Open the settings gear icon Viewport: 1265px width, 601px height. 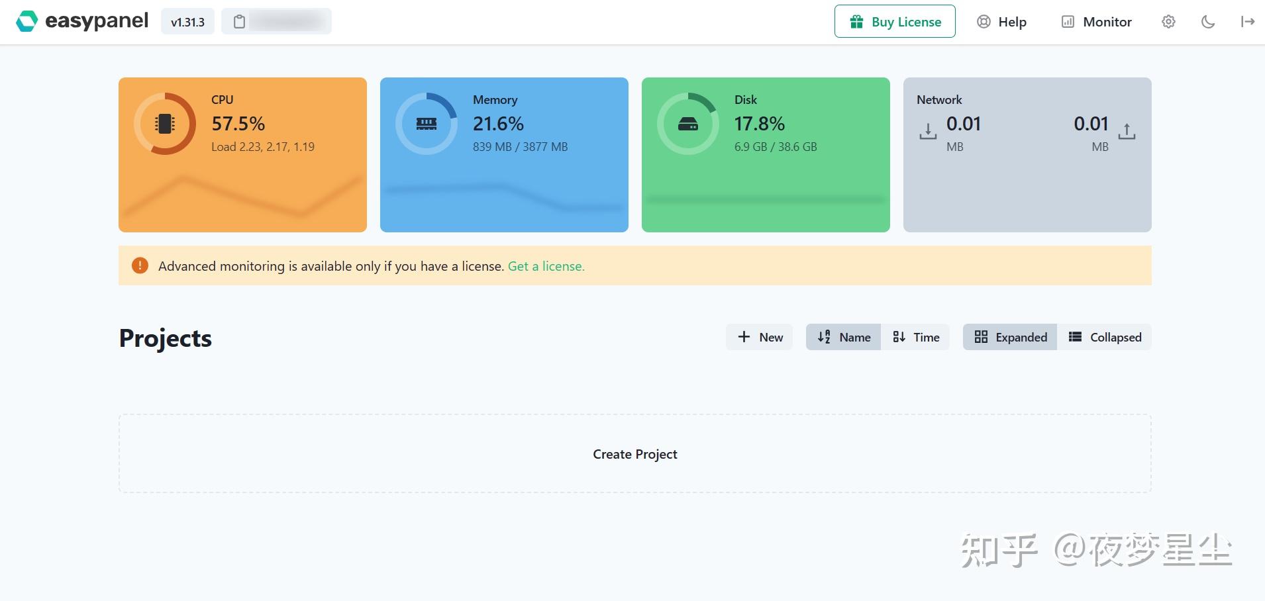coord(1168,22)
